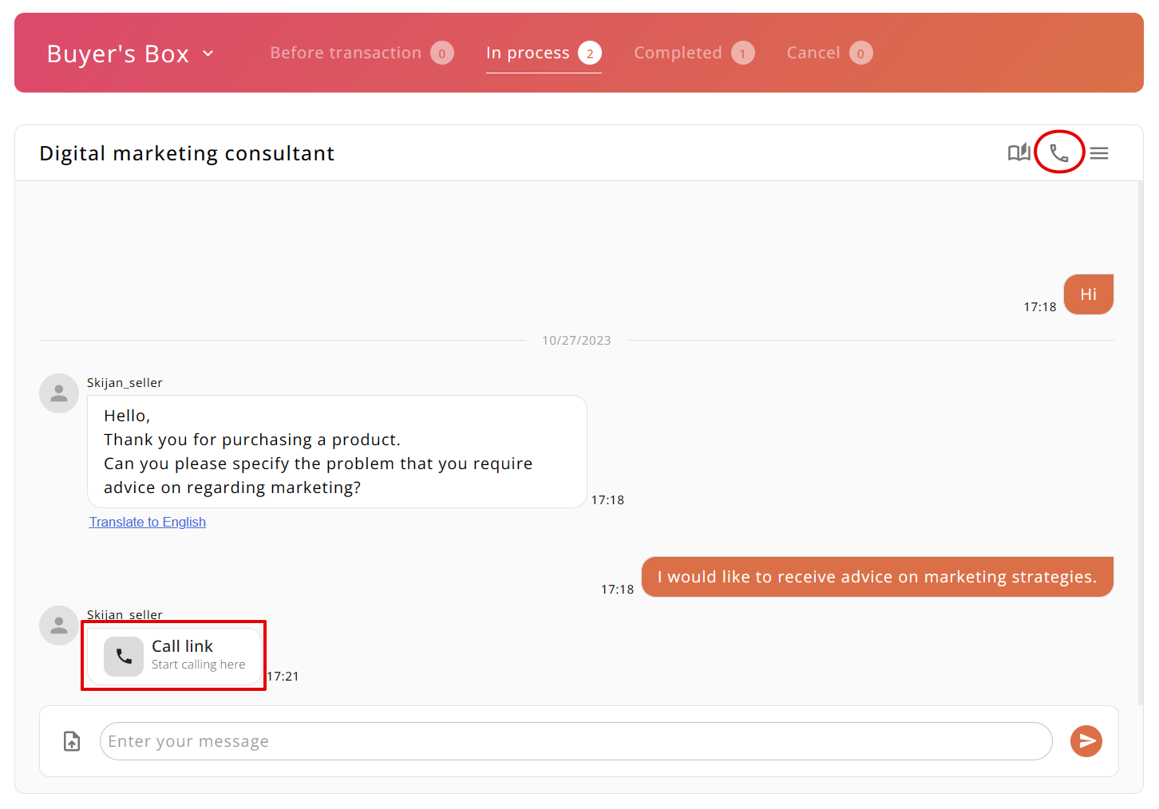Image resolution: width=1159 pixels, height=809 pixels.
Task: Click the Buyer's Box heading text
Action: point(118,53)
